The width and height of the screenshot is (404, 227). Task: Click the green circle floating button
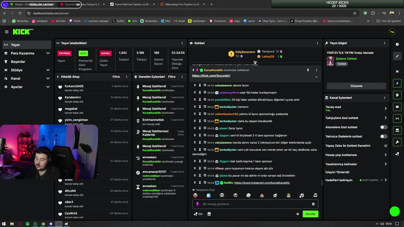pyautogui.click(x=395, y=212)
